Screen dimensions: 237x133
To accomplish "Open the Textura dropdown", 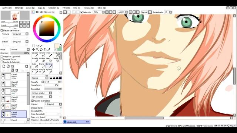I will tap(27, 34).
